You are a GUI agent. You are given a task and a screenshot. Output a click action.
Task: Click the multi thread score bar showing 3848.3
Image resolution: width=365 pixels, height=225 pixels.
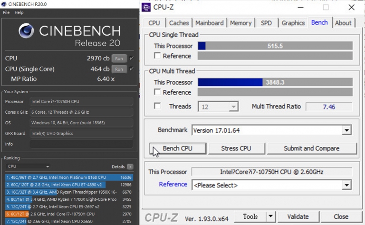tap(275, 82)
